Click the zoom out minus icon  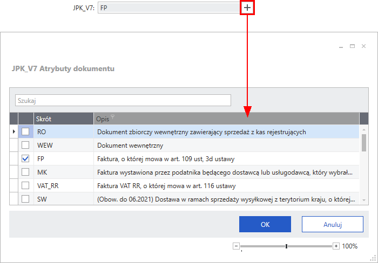(x=236, y=246)
